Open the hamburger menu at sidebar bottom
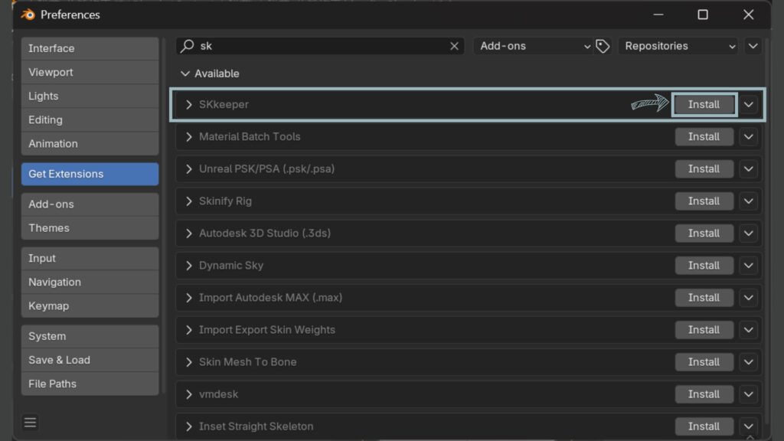 pos(30,423)
